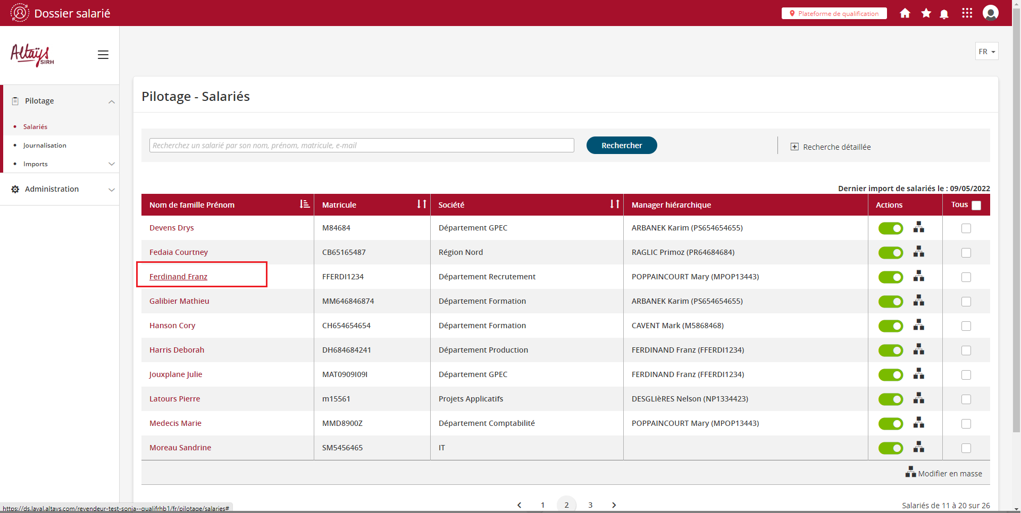The image size is (1021, 513).
Task: Sort by the Matricule column icon
Action: (x=421, y=204)
